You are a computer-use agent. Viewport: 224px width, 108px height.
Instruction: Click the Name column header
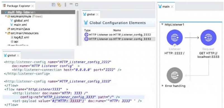117,30
